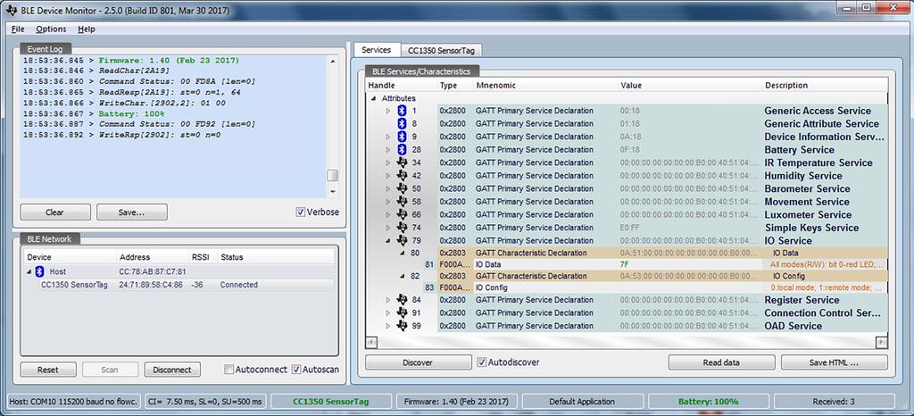Disconnect from the SensorTag
This screenshot has width=914, height=416.
(172, 370)
